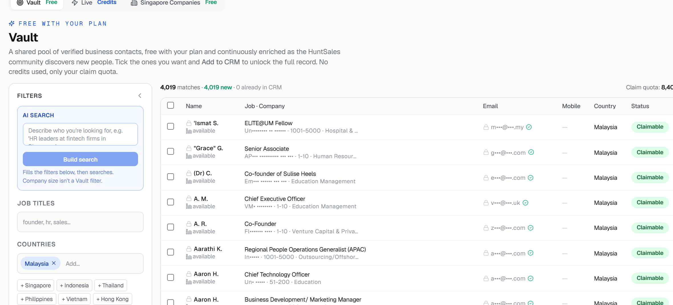Click the Name column header
Viewport: 673px width, 305px height.
point(194,106)
